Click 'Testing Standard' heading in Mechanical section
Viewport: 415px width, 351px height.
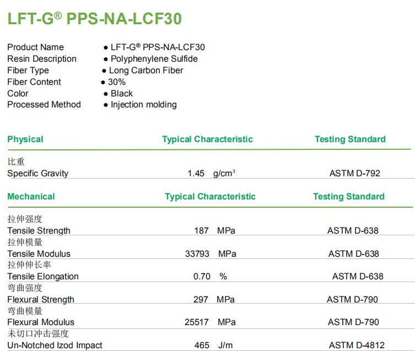[349, 196]
